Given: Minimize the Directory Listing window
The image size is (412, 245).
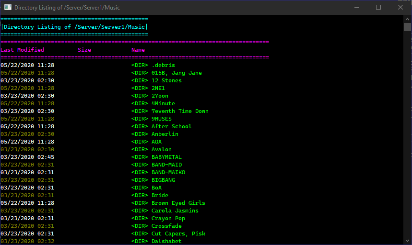Looking at the screenshot, I should click(357, 7).
